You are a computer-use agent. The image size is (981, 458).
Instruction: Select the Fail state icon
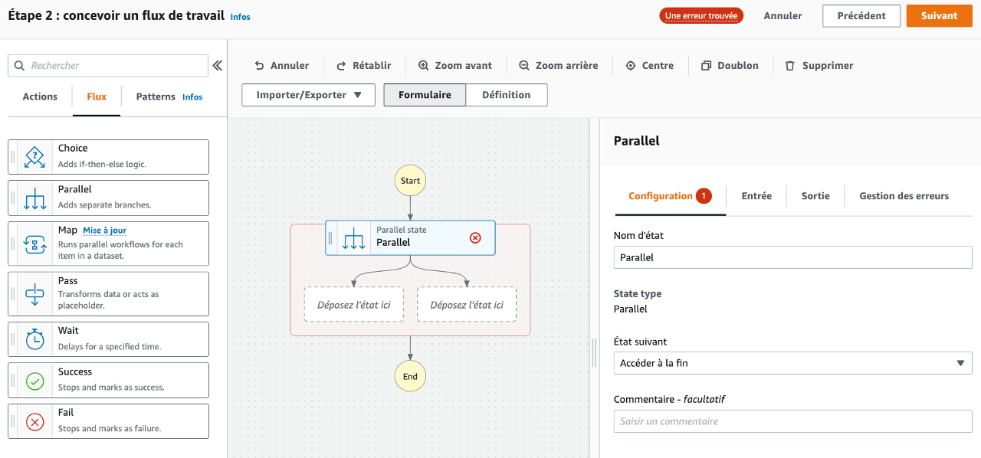35,422
